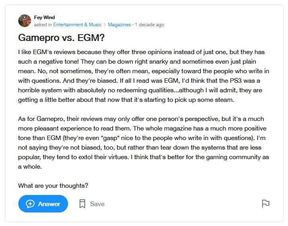Report the question with flag icon
Viewport: 288px width, 226px height.
(265, 204)
